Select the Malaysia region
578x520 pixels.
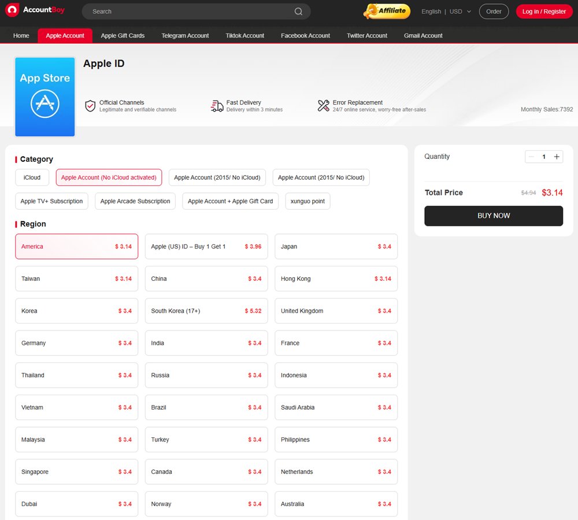pos(77,440)
